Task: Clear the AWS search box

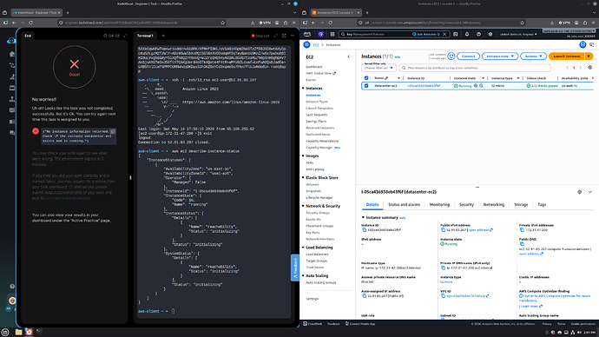Action: (444, 34)
